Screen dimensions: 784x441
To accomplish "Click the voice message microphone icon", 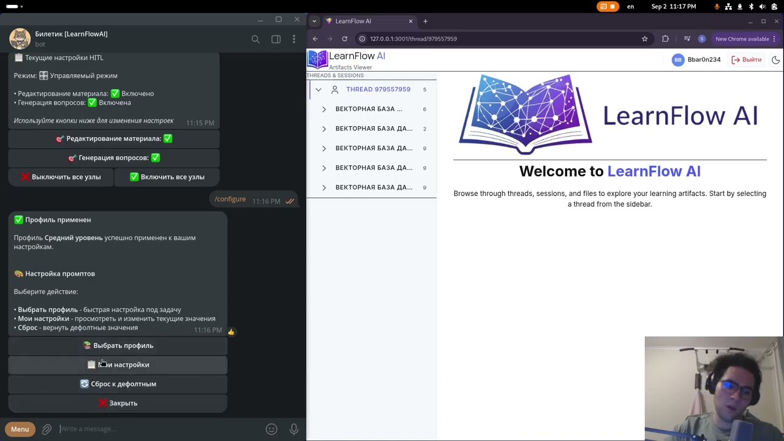I will [x=294, y=429].
